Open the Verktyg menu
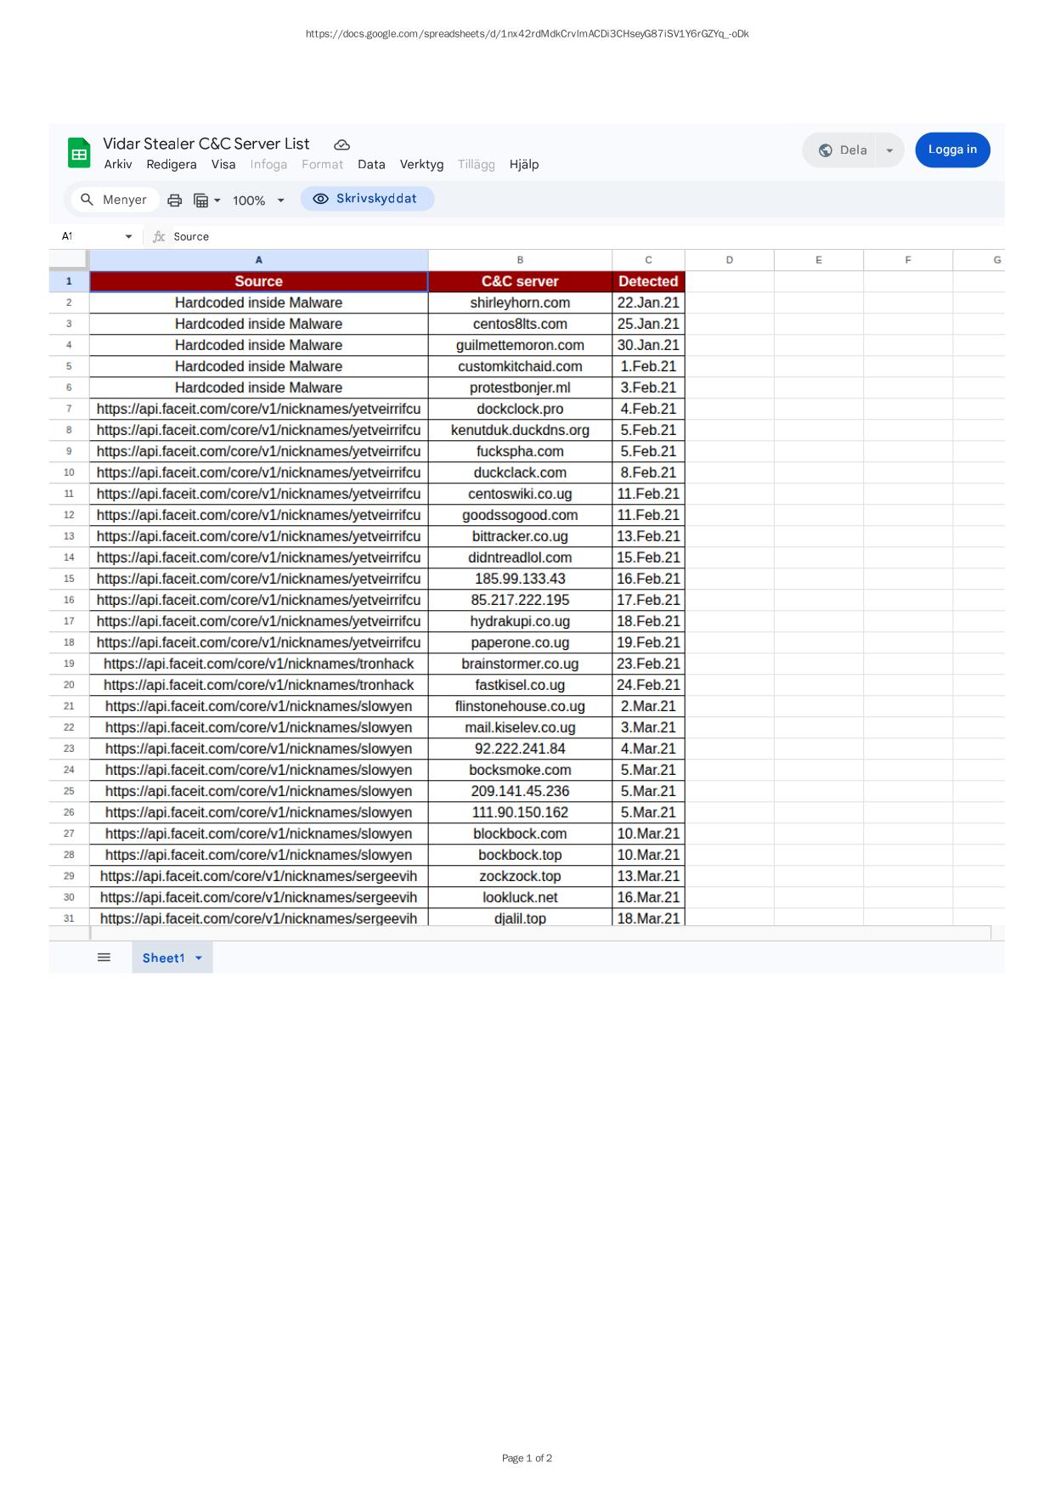This screenshot has height=1492, width=1055. point(421,165)
